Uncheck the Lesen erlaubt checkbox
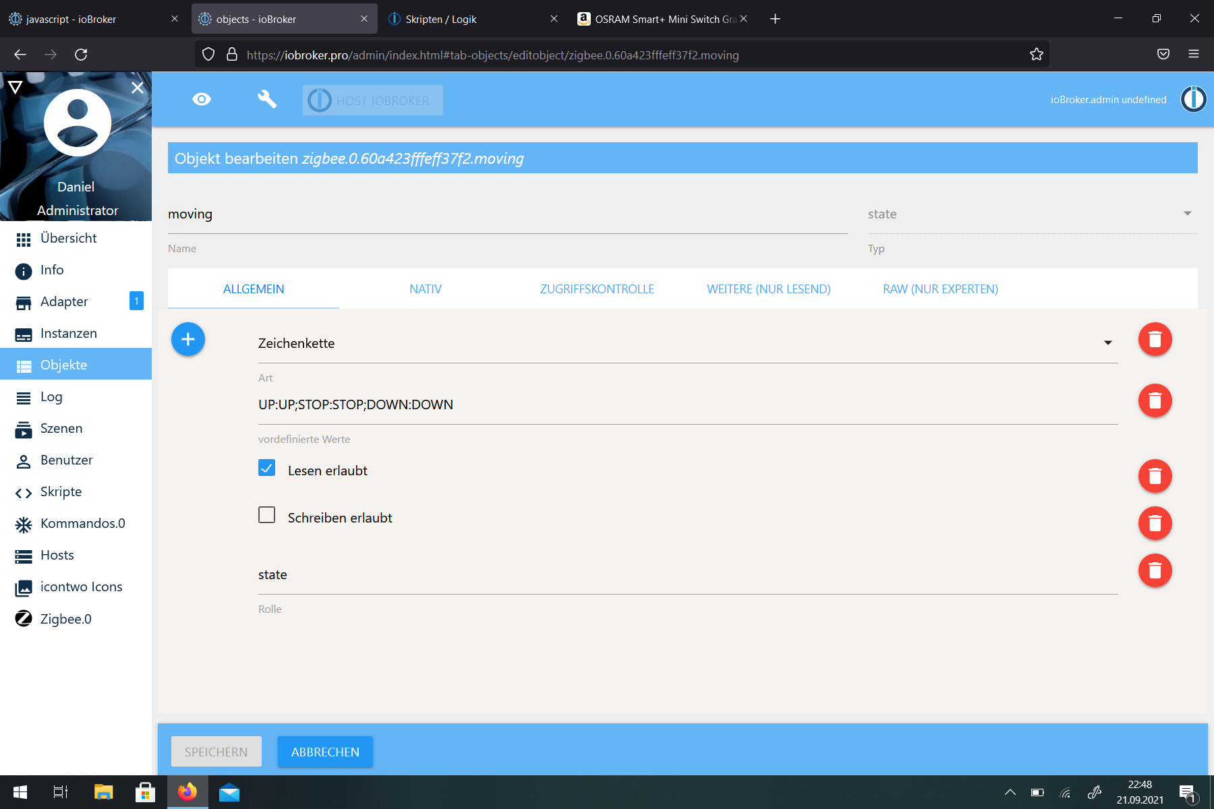This screenshot has width=1214, height=809. click(x=267, y=468)
